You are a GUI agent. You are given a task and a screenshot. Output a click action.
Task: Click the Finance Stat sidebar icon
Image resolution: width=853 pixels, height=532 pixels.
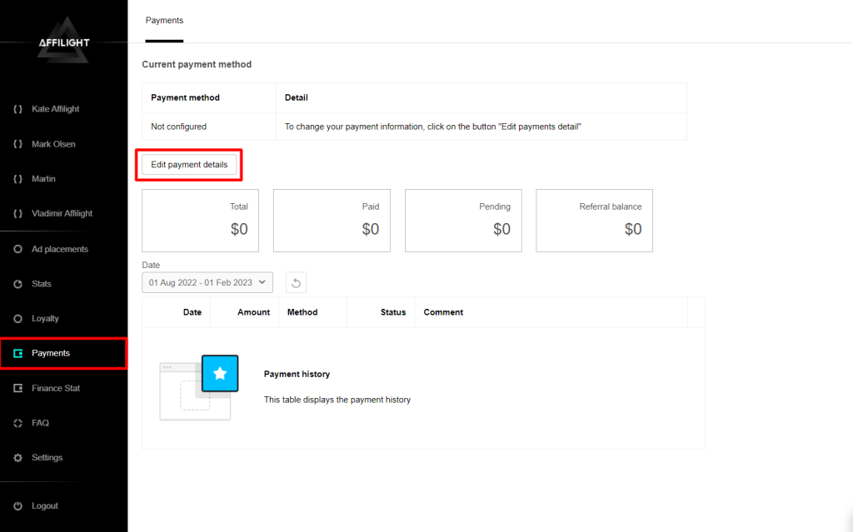click(18, 388)
